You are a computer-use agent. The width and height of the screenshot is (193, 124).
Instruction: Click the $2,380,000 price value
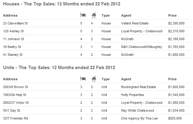tap(176, 23)
